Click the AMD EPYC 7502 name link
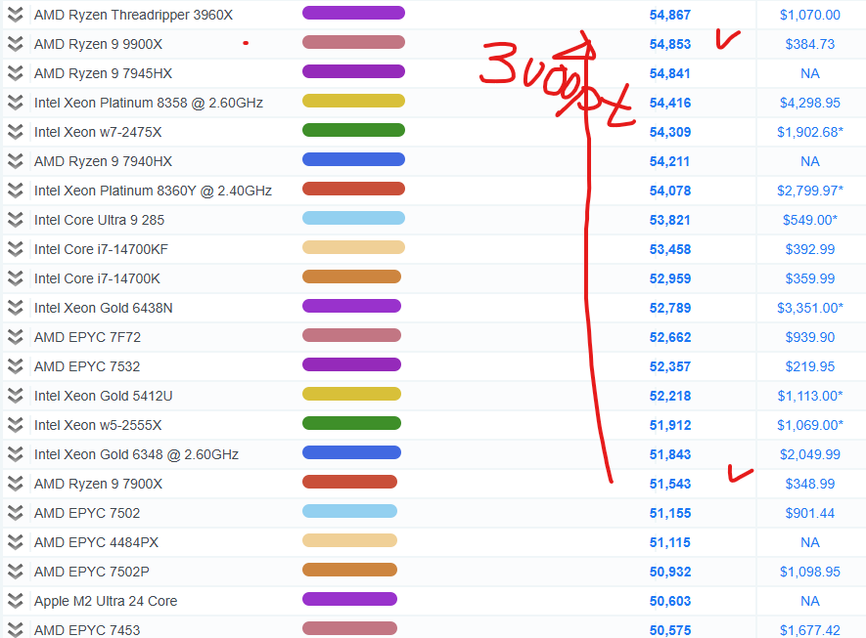 (x=87, y=513)
